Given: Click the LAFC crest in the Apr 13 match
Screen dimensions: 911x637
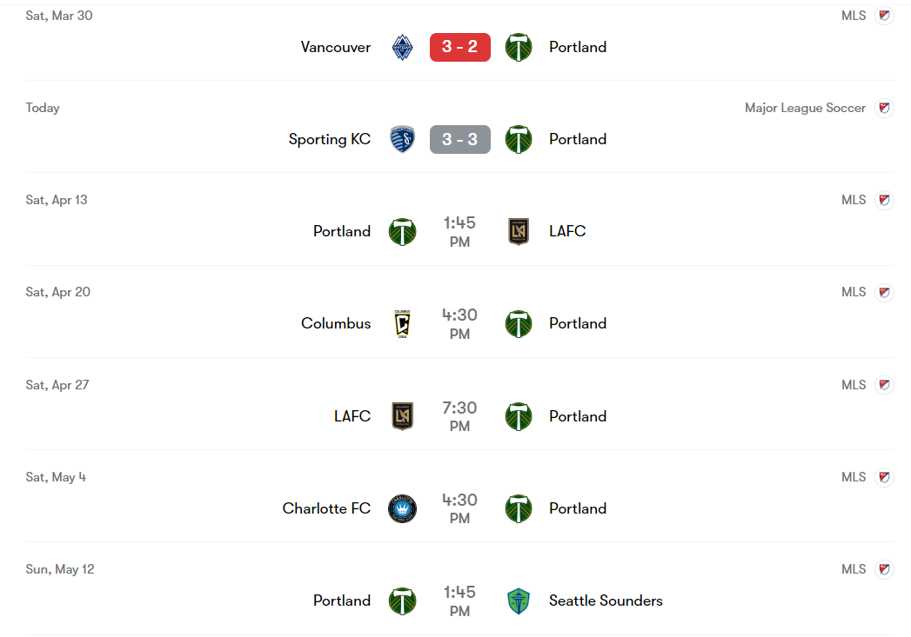Looking at the screenshot, I should 519,231.
